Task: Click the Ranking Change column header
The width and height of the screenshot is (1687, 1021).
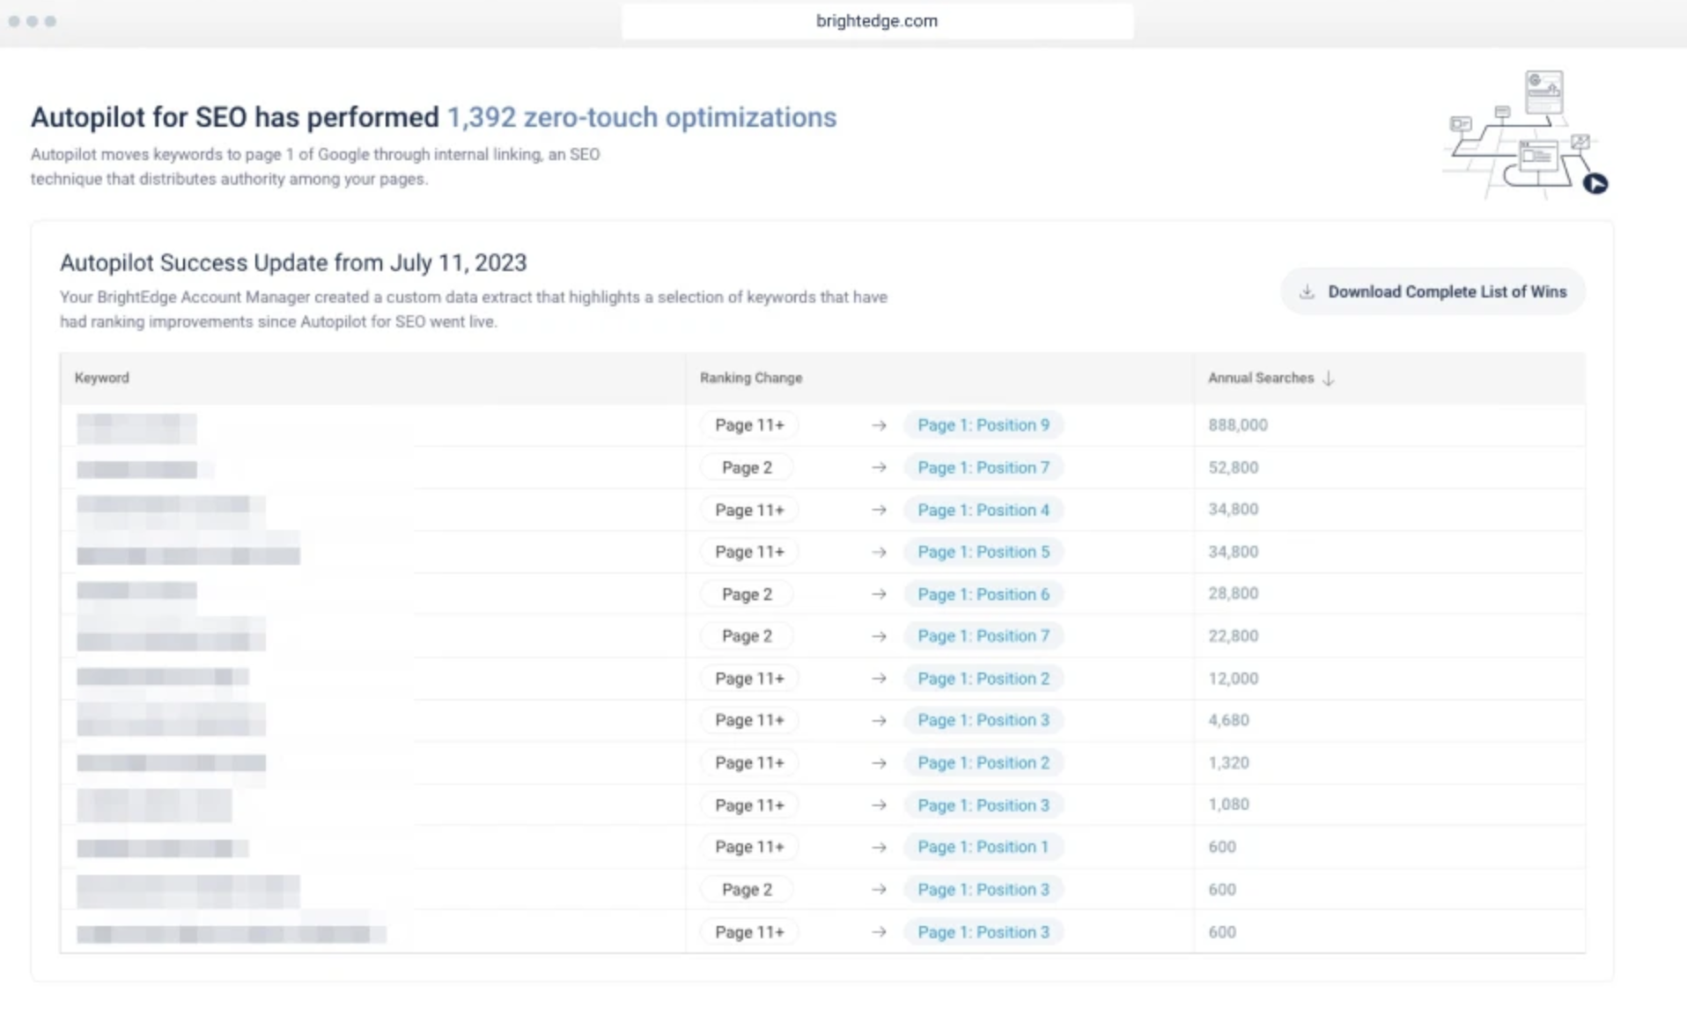Action: pyautogui.click(x=750, y=378)
